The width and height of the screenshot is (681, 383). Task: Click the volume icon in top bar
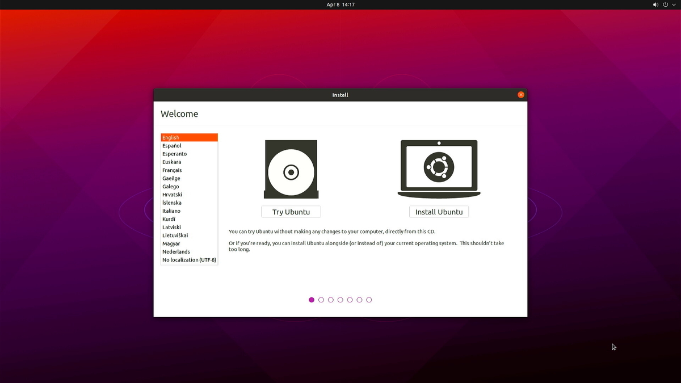(x=656, y=5)
